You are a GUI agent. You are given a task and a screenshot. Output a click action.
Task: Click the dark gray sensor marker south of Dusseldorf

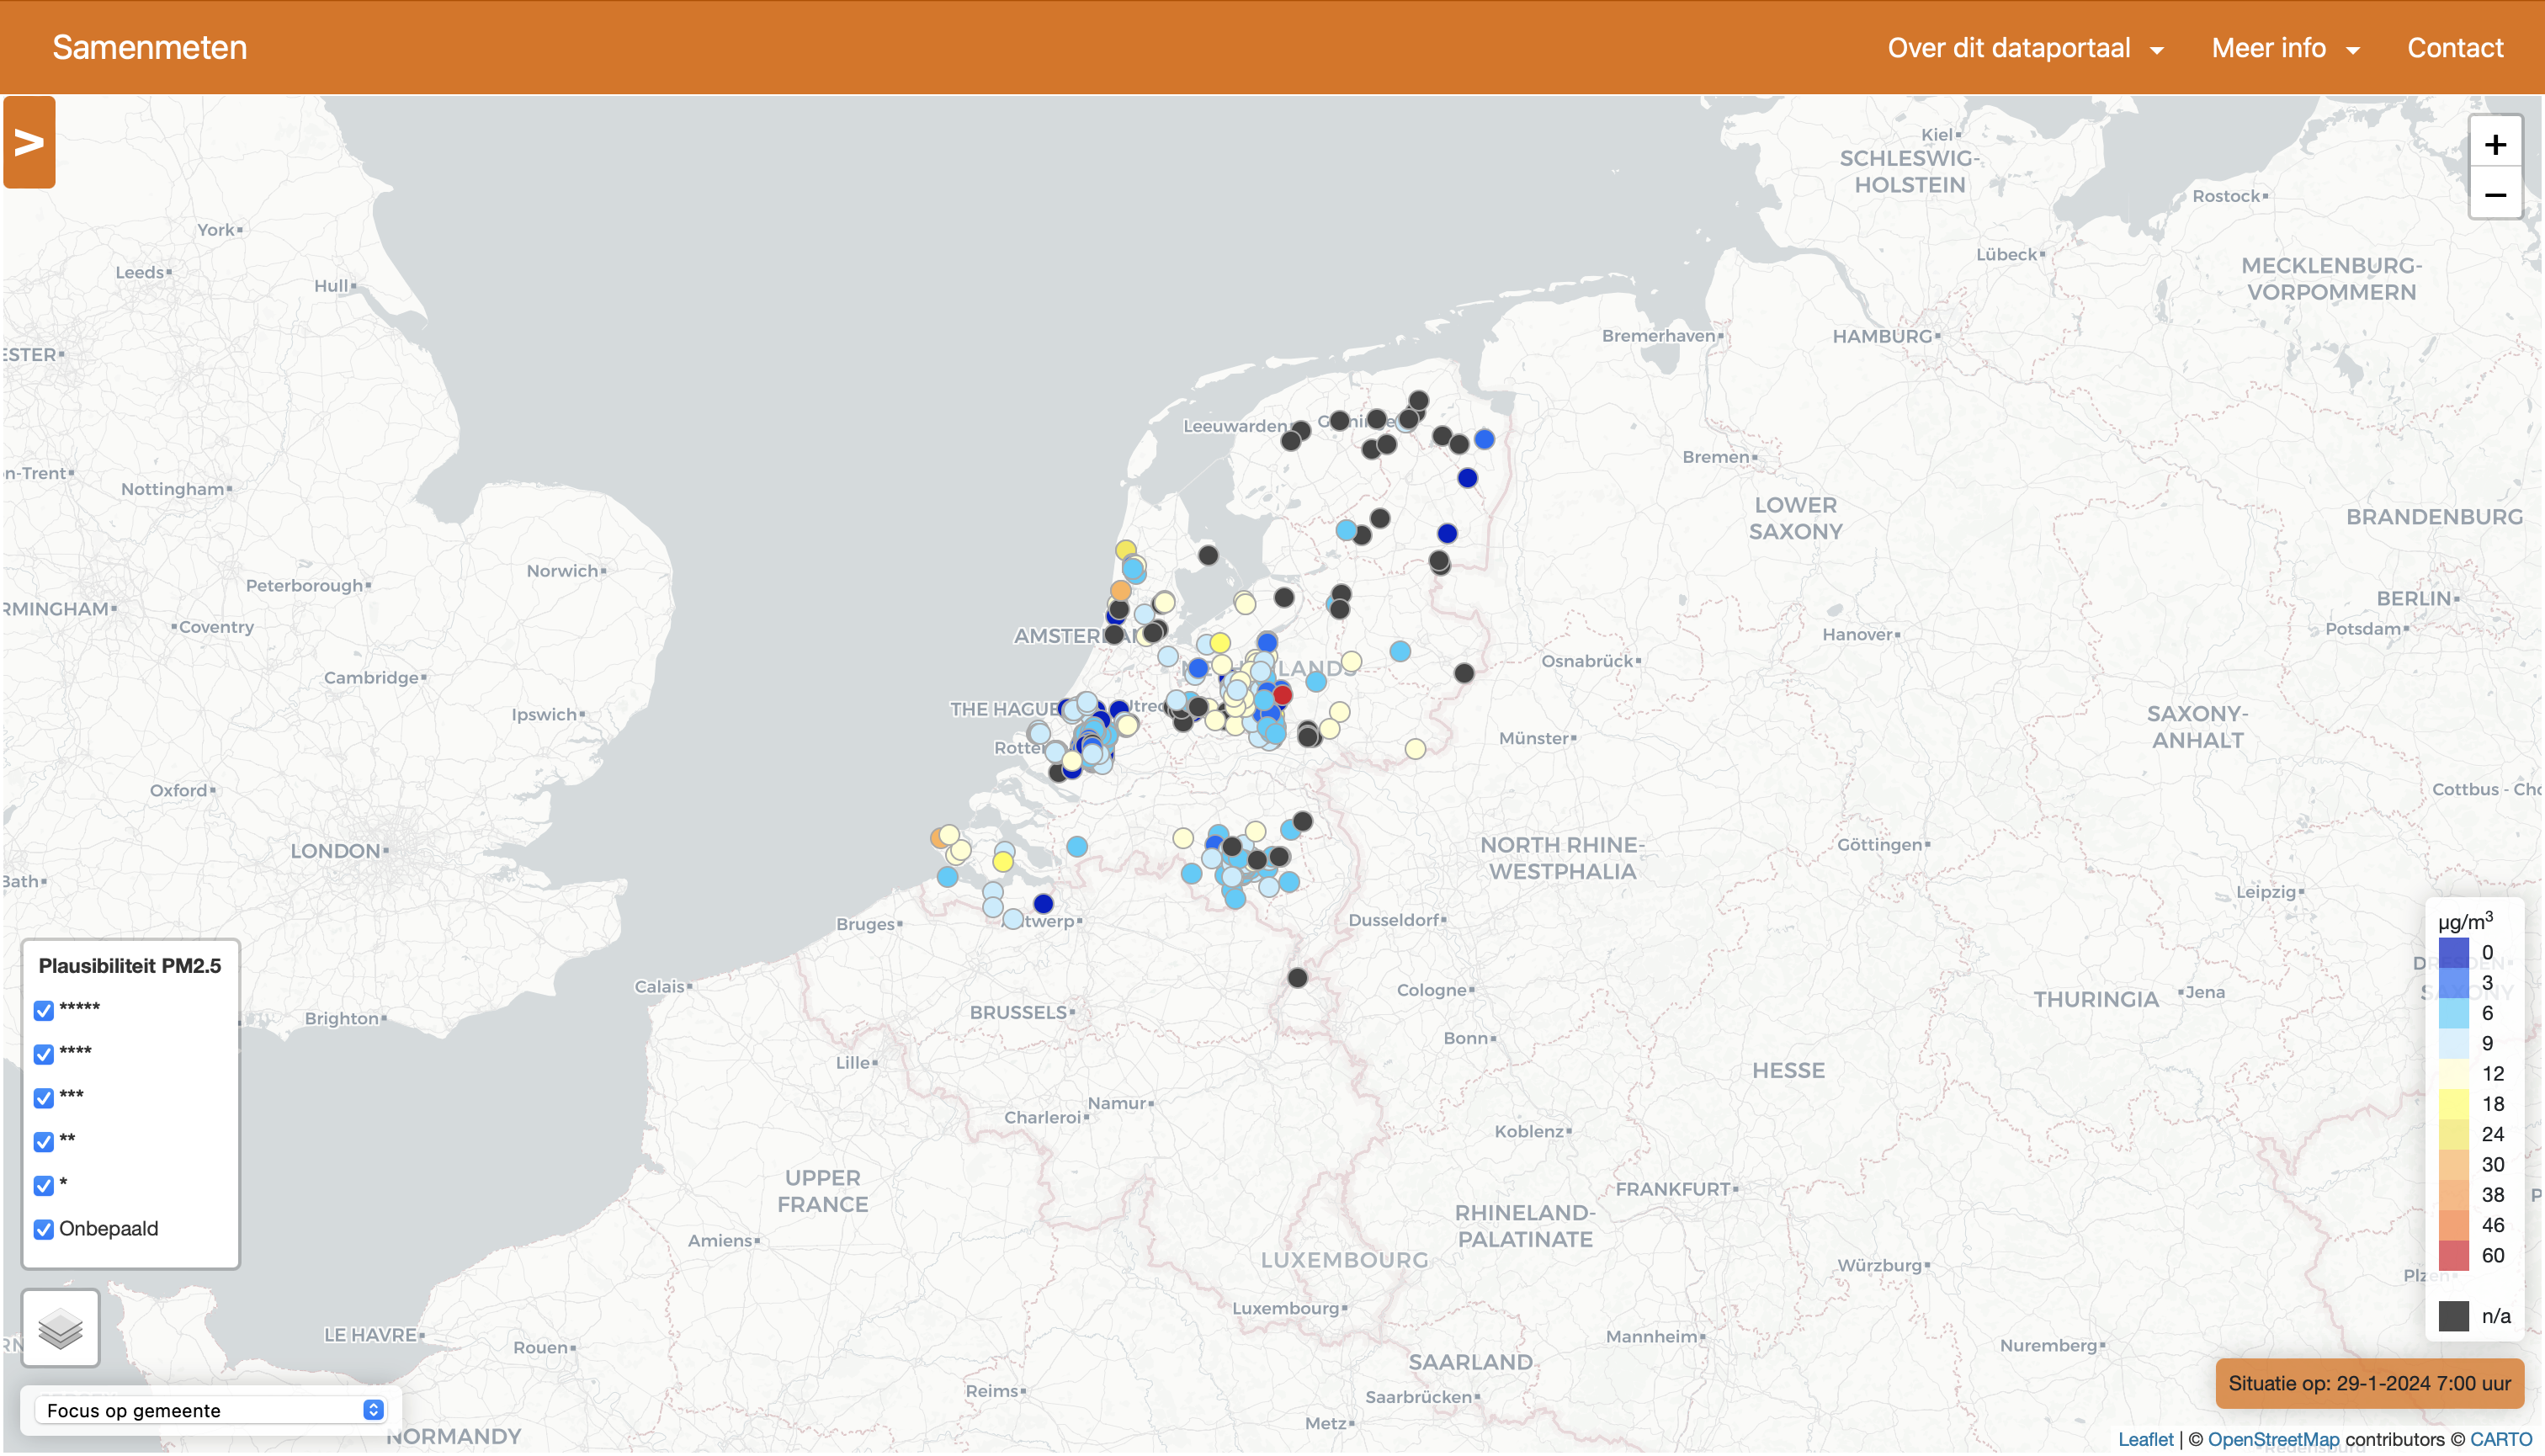(1297, 978)
